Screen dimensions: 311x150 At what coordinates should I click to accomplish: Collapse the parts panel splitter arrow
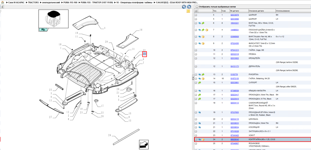point(193,77)
